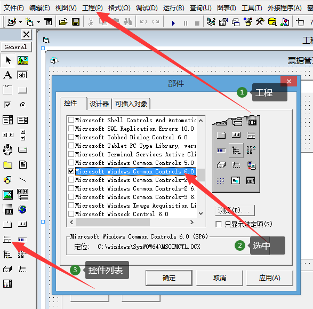Viewport: 313px width, 309px height.
Task: Uncheck Microsoft Windows Common Controls 6.0
Action: (x=71, y=171)
